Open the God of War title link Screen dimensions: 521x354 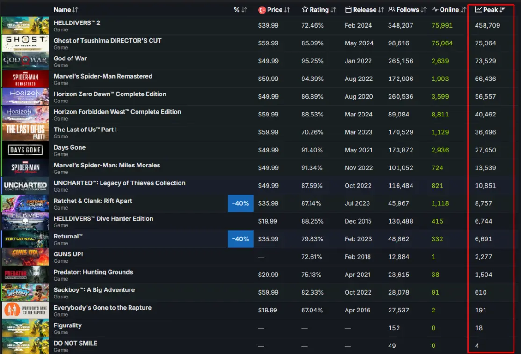tap(70, 58)
